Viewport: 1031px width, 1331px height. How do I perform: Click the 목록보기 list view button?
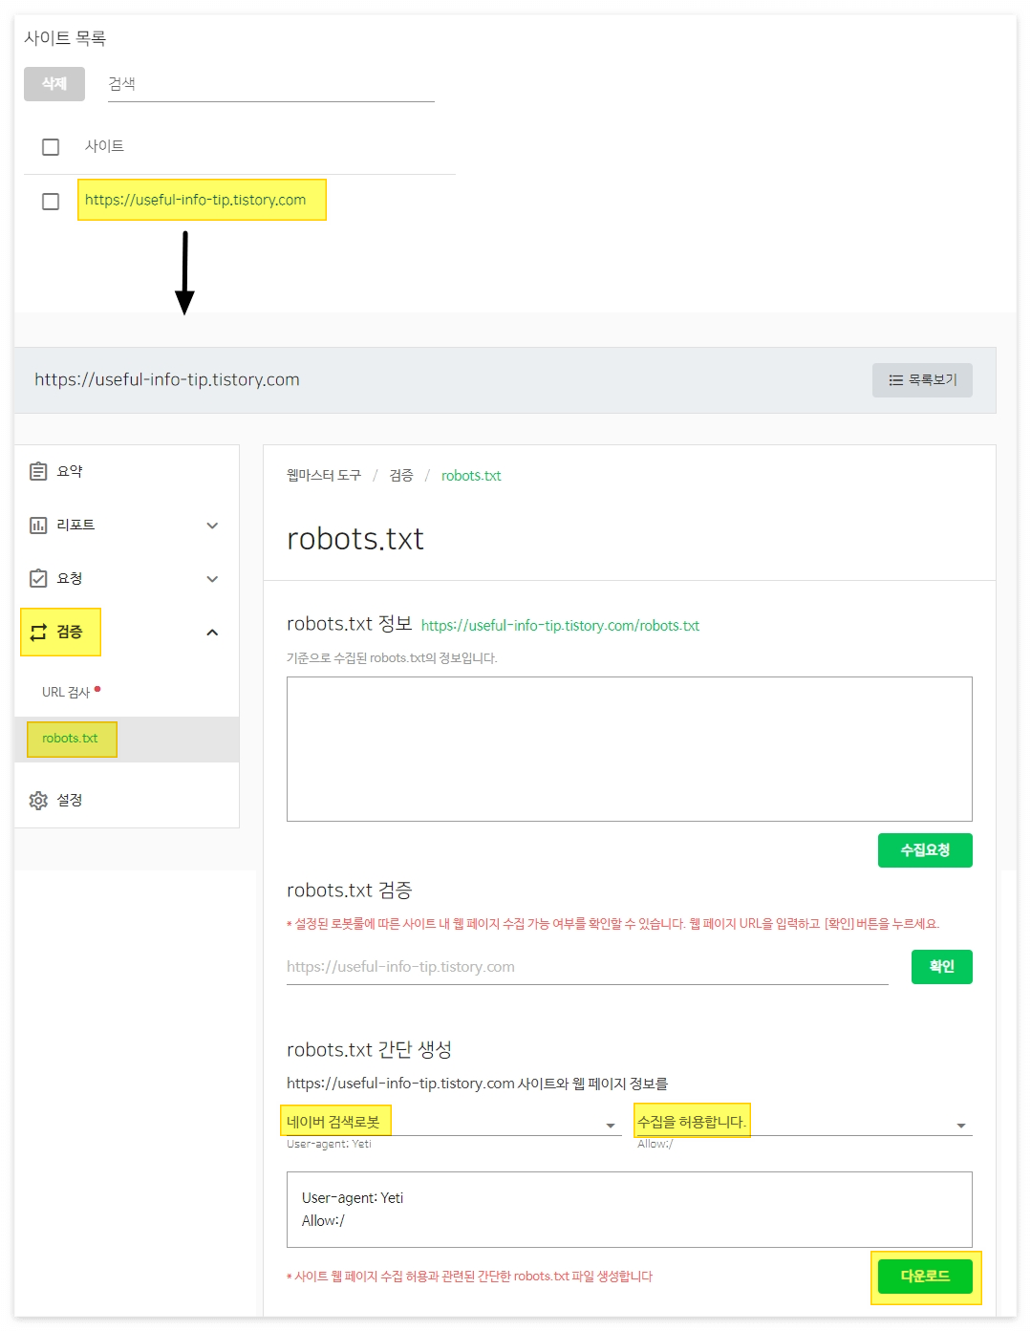[922, 380]
